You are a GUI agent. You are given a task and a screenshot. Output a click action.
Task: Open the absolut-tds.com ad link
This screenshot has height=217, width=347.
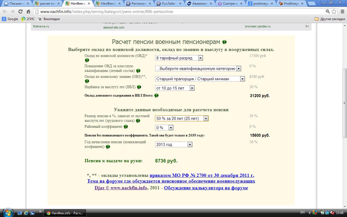[x=114, y=27]
